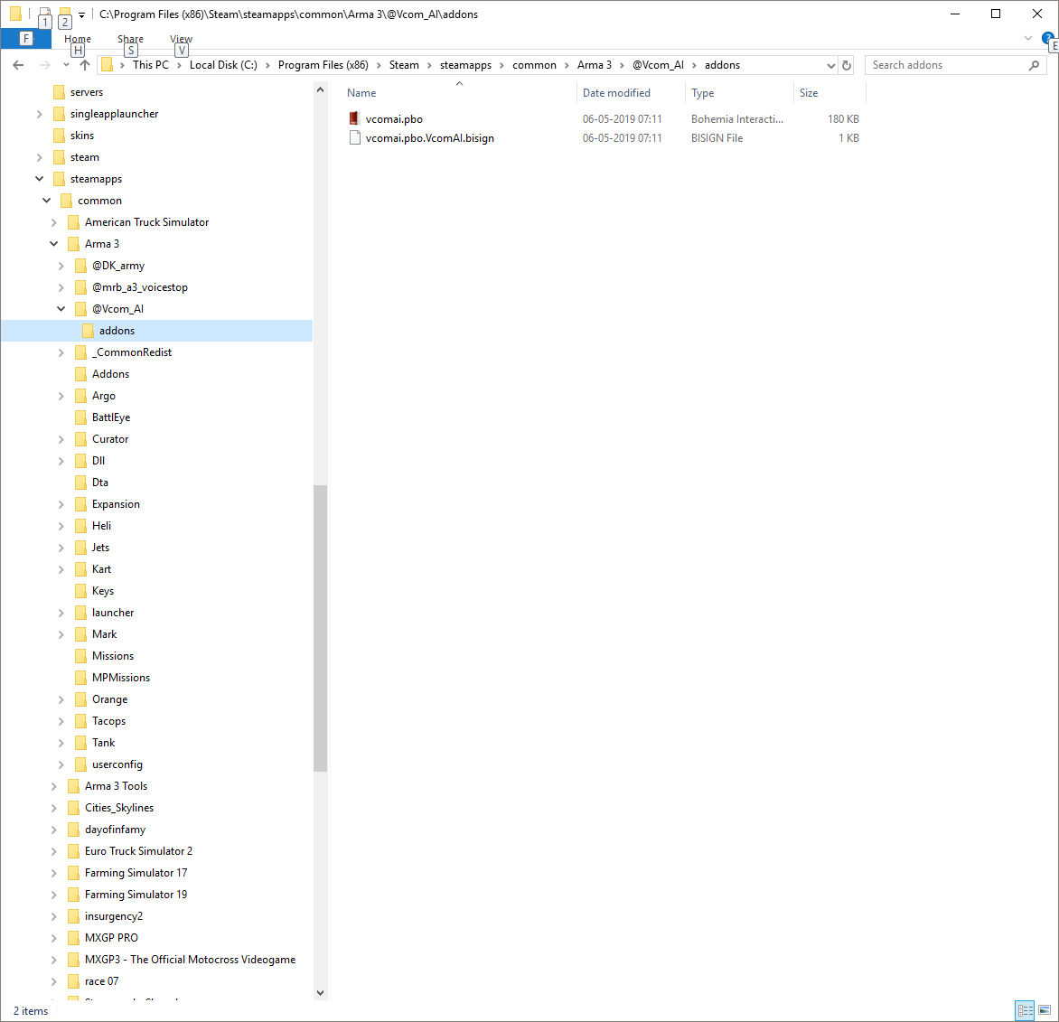This screenshot has width=1059, height=1022.
Task: Expand the @DK_army tree node
Action: pyautogui.click(x=61, y=266)
